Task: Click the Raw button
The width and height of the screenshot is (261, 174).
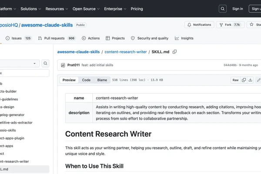Action: 235,80
